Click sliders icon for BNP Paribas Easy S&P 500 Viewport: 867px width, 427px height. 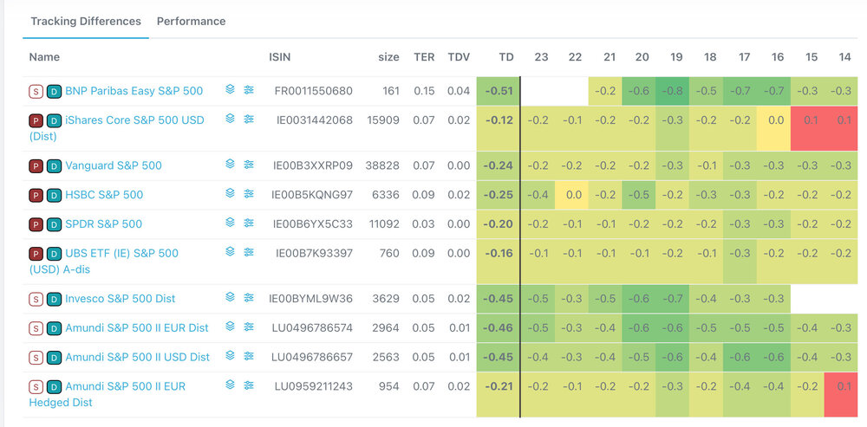[249, 89]
